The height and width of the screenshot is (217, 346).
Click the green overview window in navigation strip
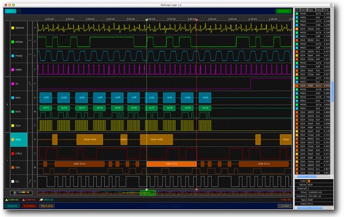click(x=148, y=193)
